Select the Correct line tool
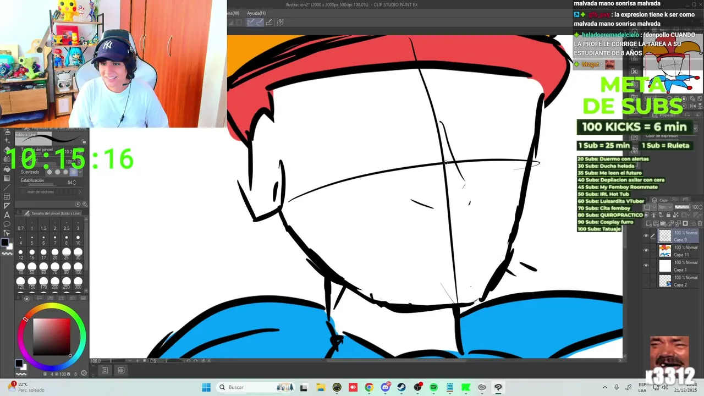The width and height of the screenshot is (704, 396). (7, 233)
